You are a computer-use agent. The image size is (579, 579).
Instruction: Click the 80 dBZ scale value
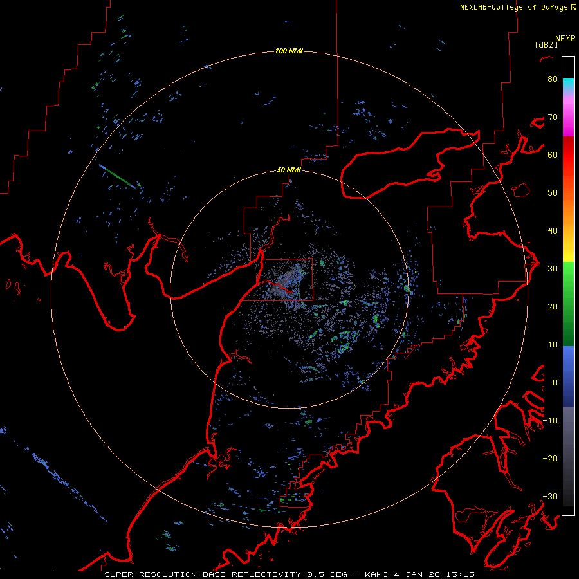553,78
